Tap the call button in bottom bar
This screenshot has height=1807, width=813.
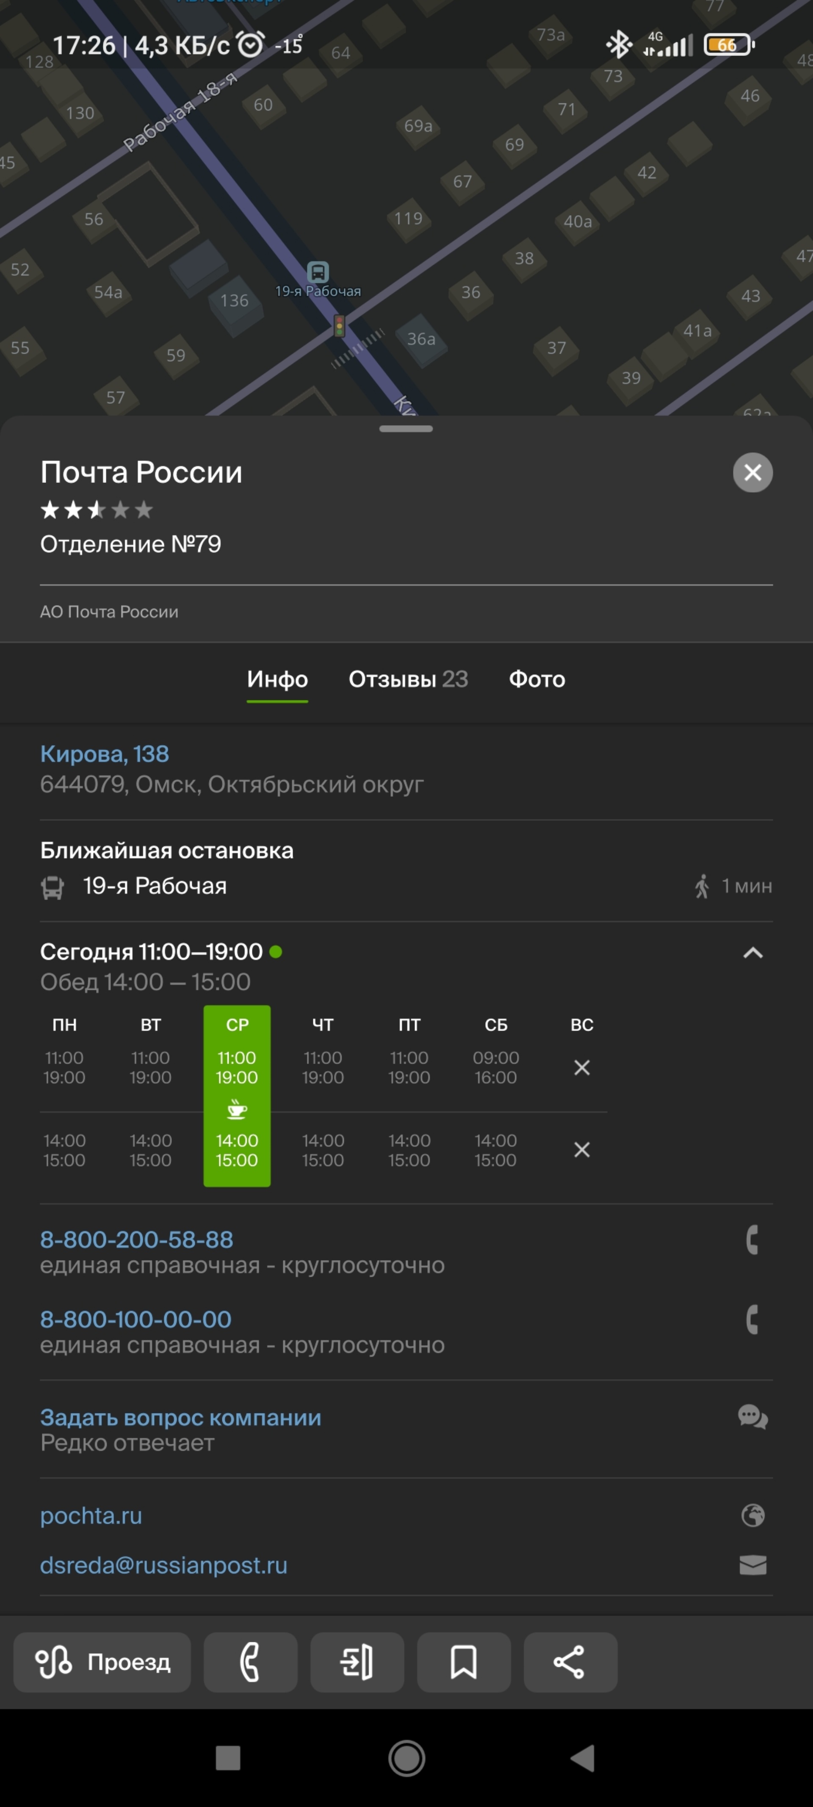250,1662
